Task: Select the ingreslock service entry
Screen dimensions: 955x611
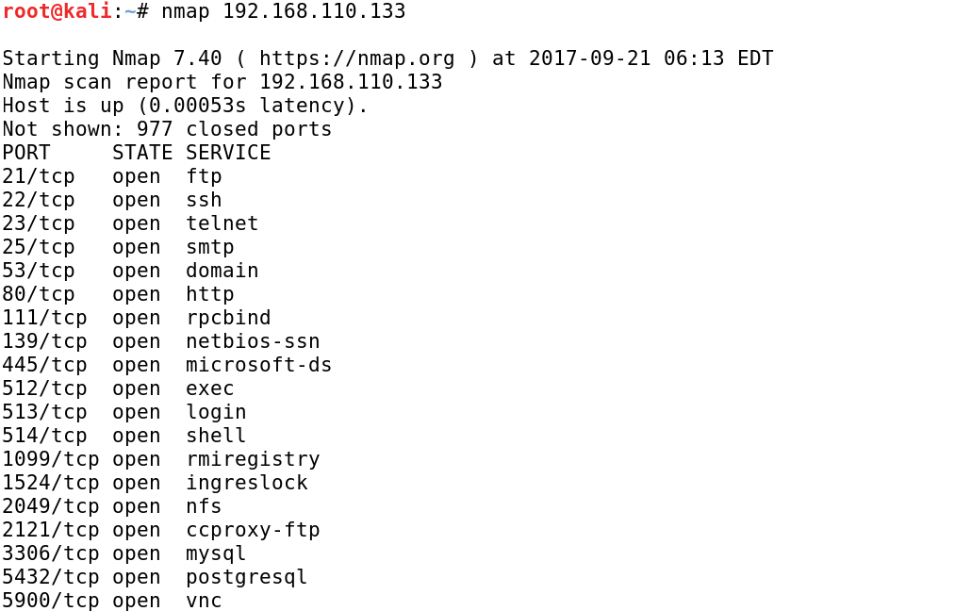Action: (246, 483)
